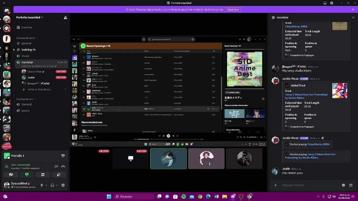Open the Discord help icon in title bar
This screenshot has height=201, width=358.
click(332, 3)
